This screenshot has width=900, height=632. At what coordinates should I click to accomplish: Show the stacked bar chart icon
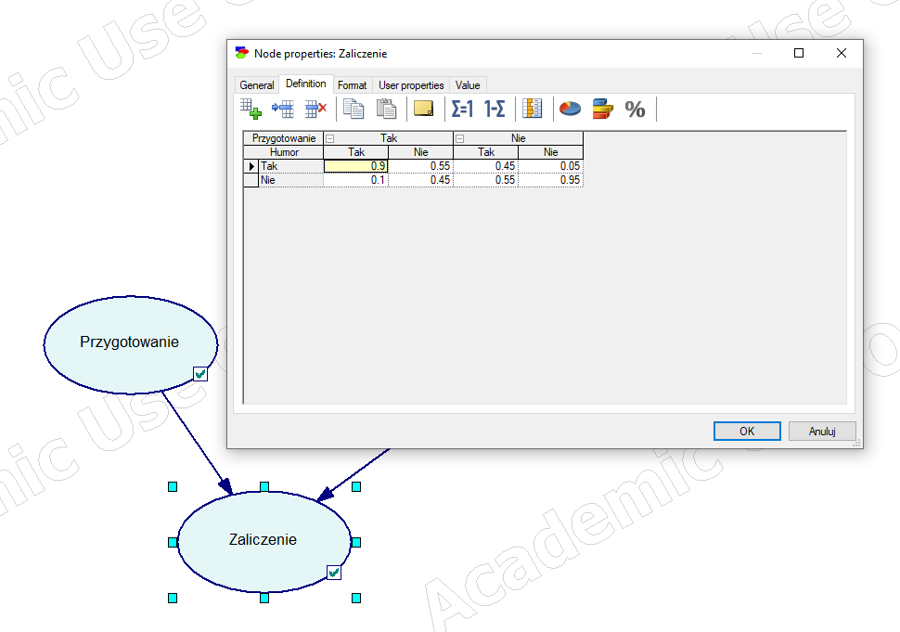(602, 109)
